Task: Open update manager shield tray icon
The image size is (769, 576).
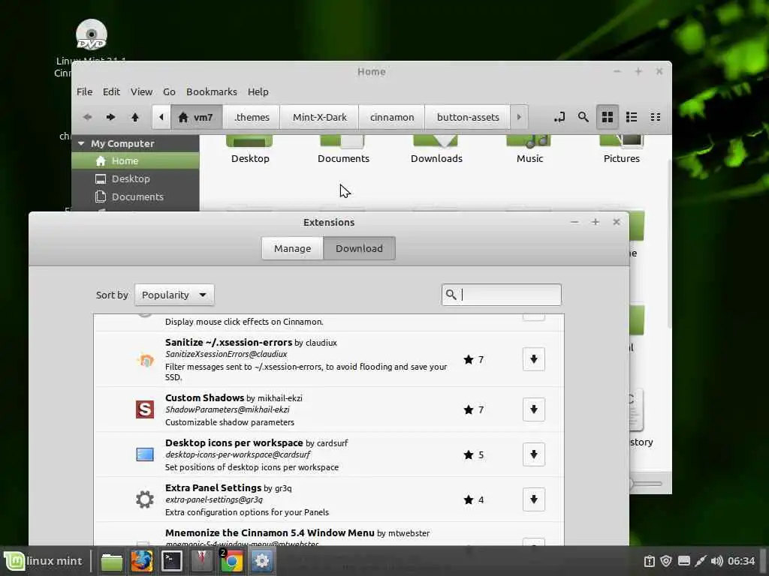Action: [666, 561]
